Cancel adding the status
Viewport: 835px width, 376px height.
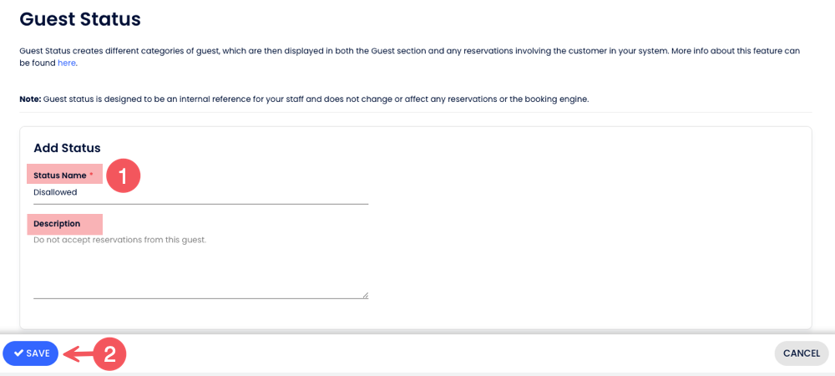point(801,353)
